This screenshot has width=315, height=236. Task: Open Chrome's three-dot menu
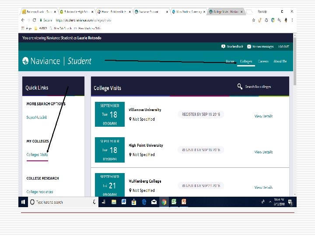pos(292,20)
